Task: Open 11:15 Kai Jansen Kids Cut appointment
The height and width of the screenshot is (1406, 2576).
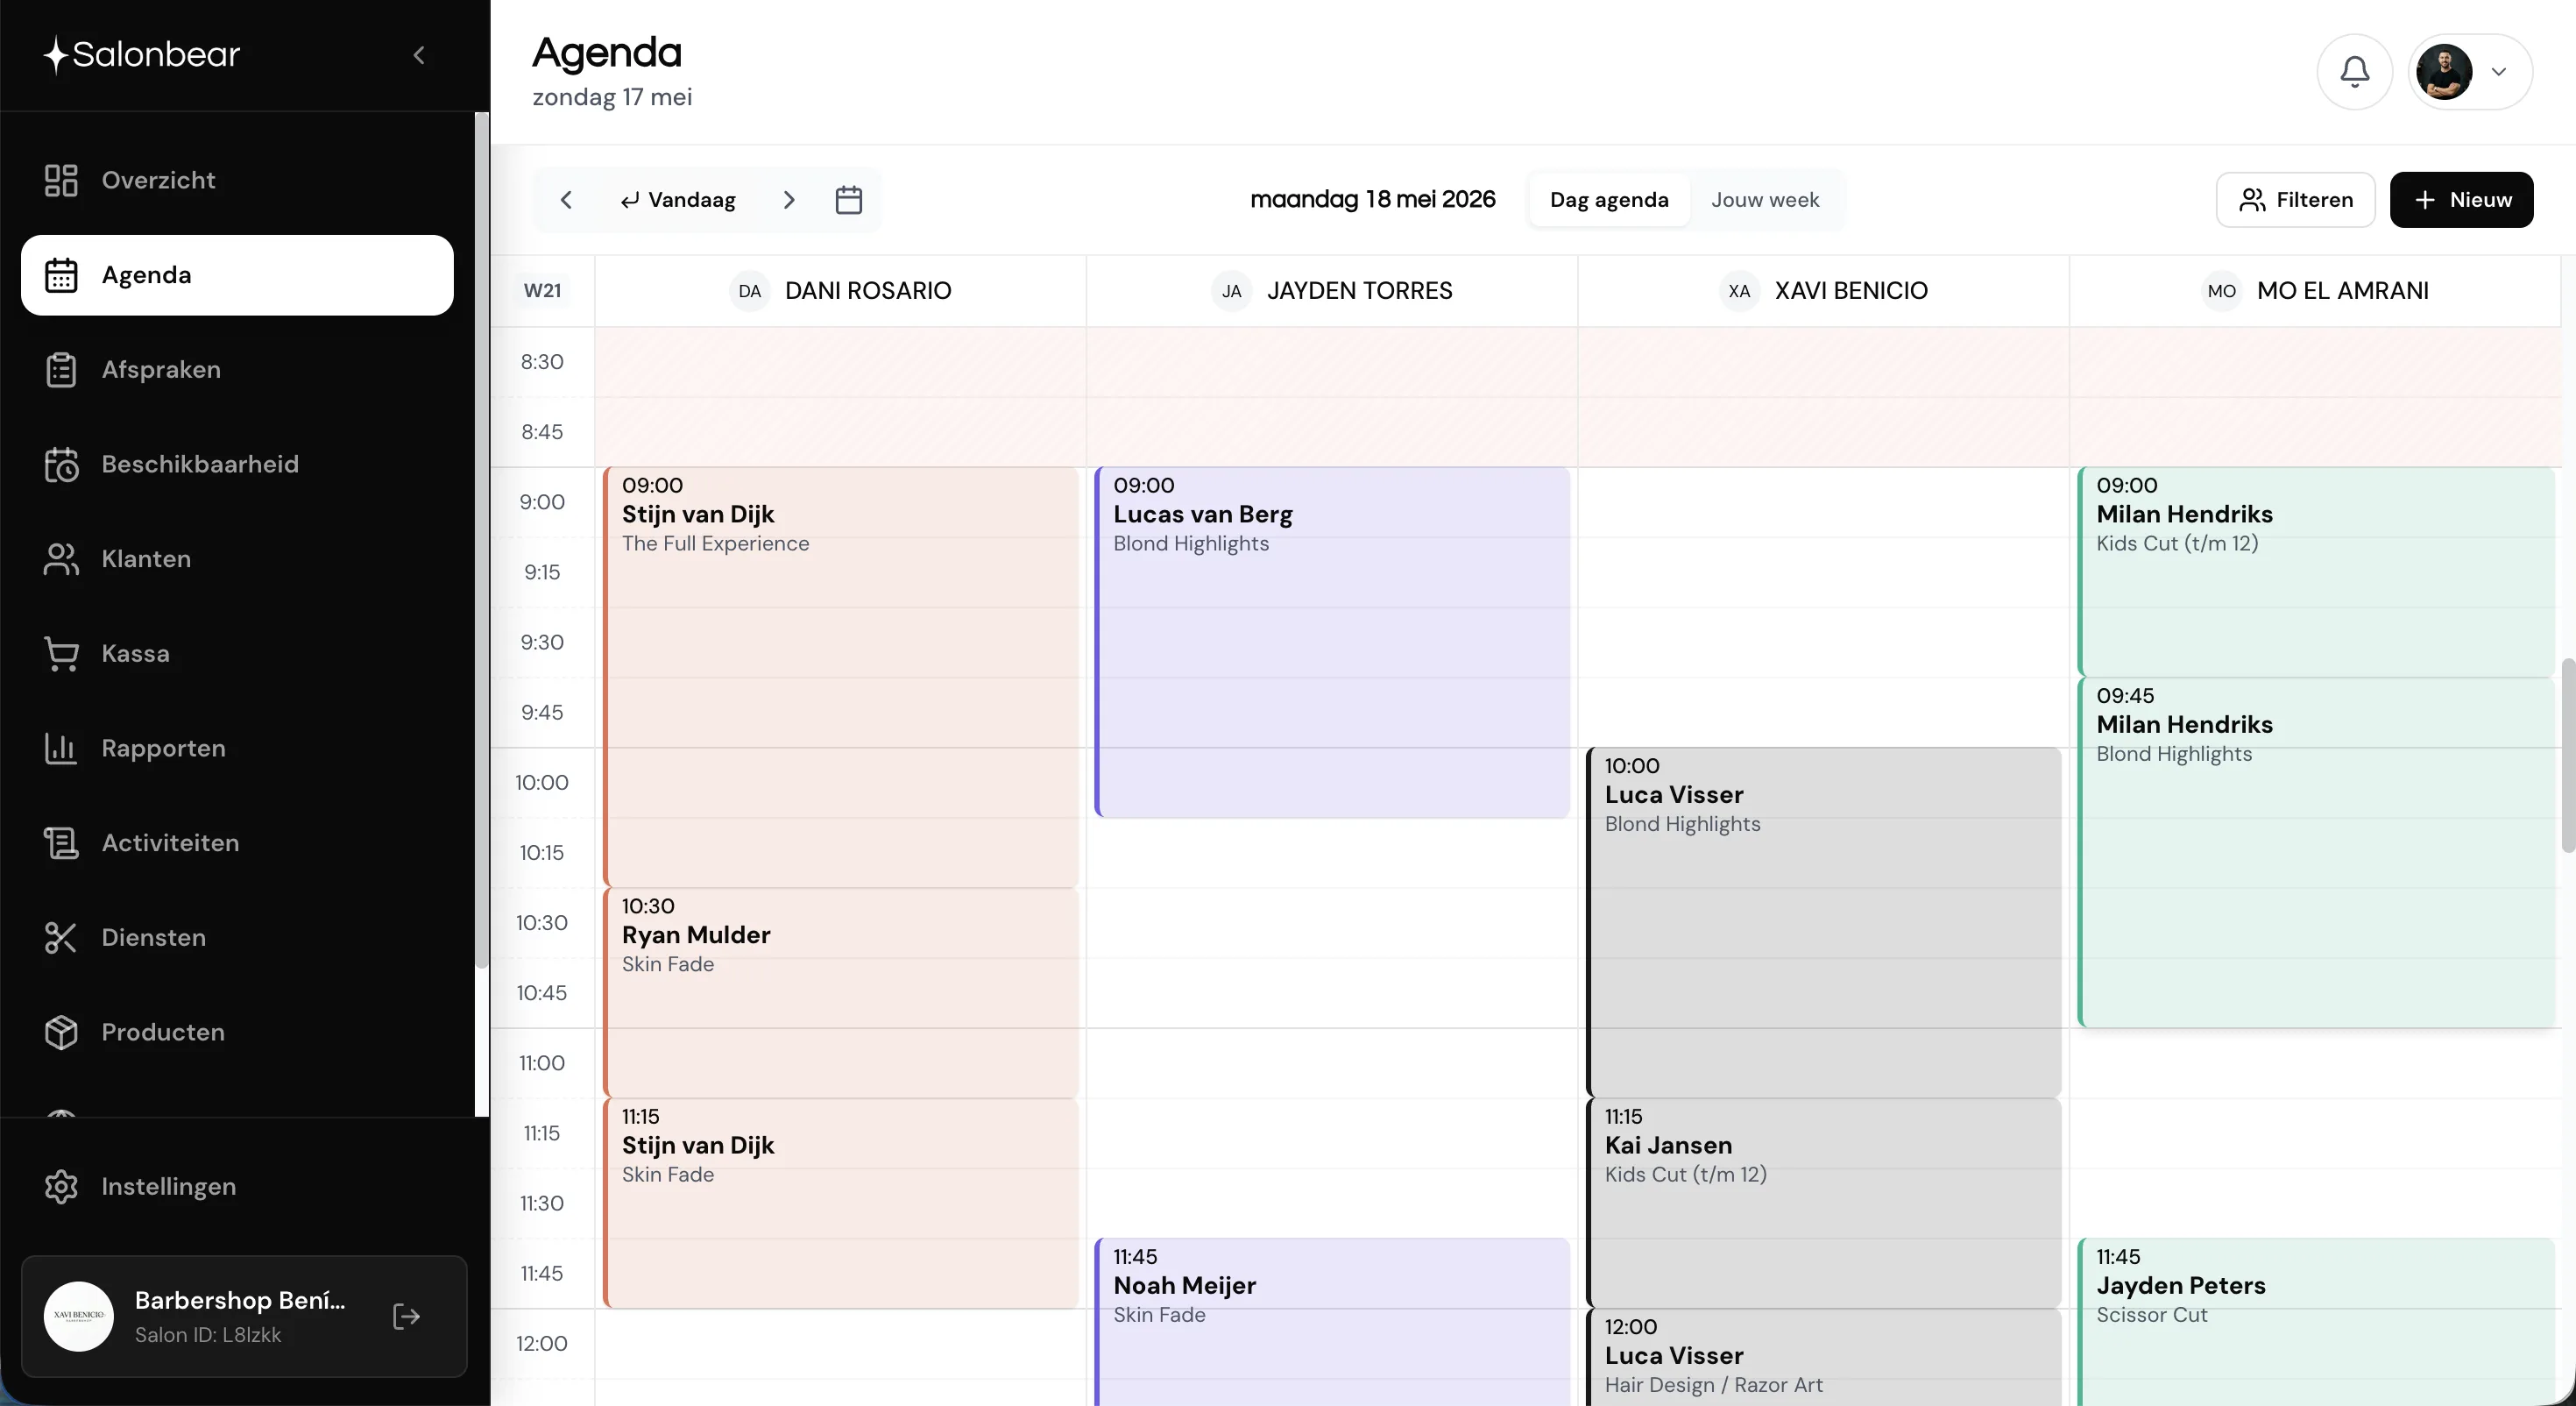Action: (x=1824, y=1202)
